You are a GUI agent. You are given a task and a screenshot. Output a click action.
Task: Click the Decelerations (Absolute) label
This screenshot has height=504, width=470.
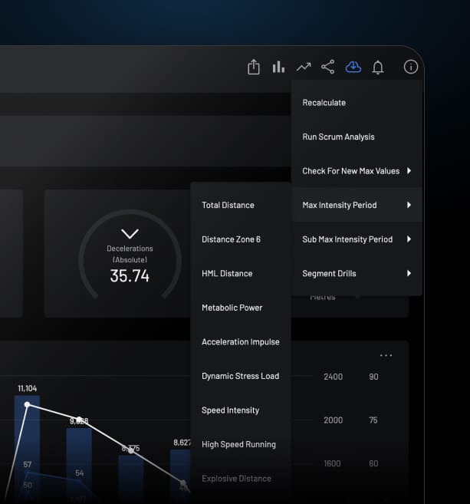130,254
